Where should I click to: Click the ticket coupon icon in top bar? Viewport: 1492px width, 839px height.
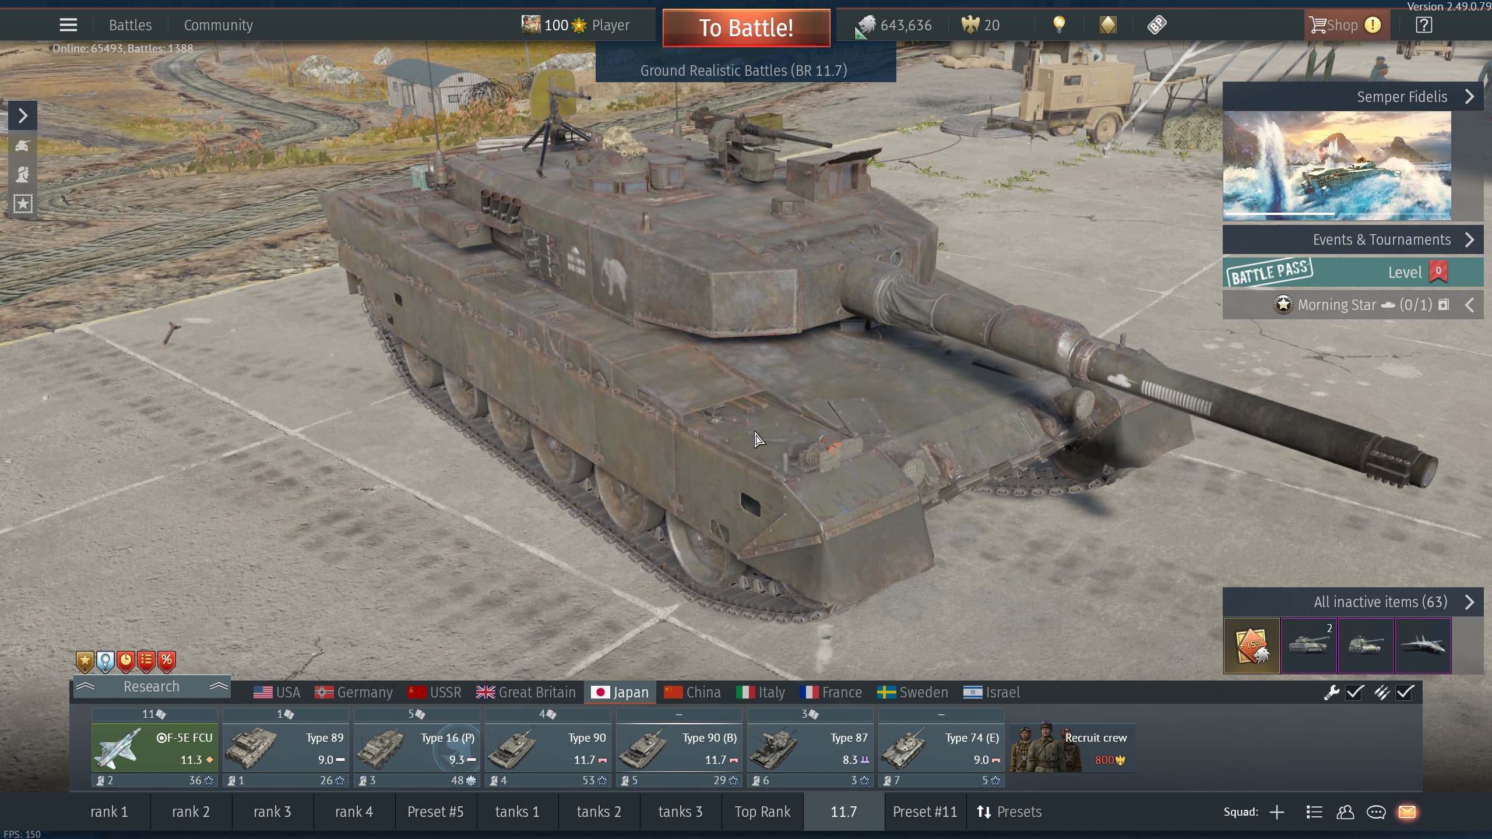[1157, 24]
